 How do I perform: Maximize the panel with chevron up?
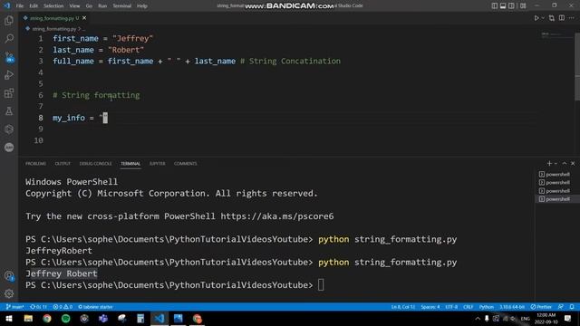coord(565,163)
